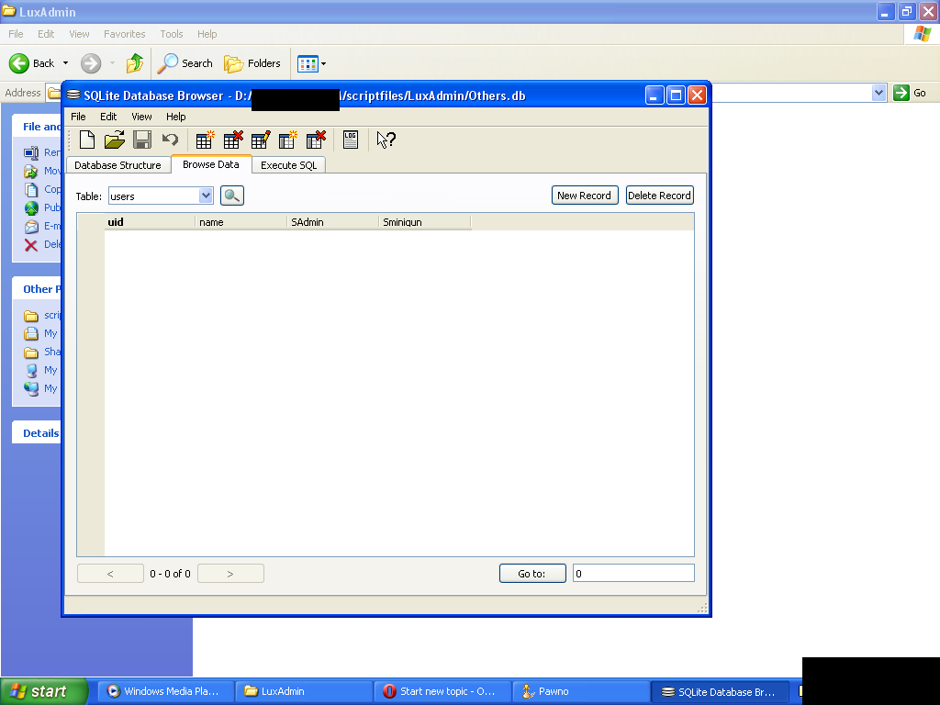Switch to Pawno in the taskbar

[x=580, y=691]
